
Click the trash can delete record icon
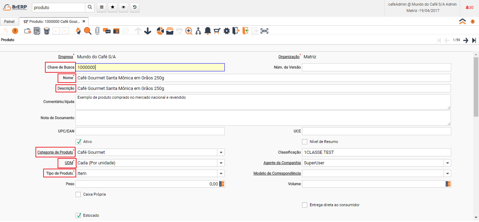pos(47,31)
